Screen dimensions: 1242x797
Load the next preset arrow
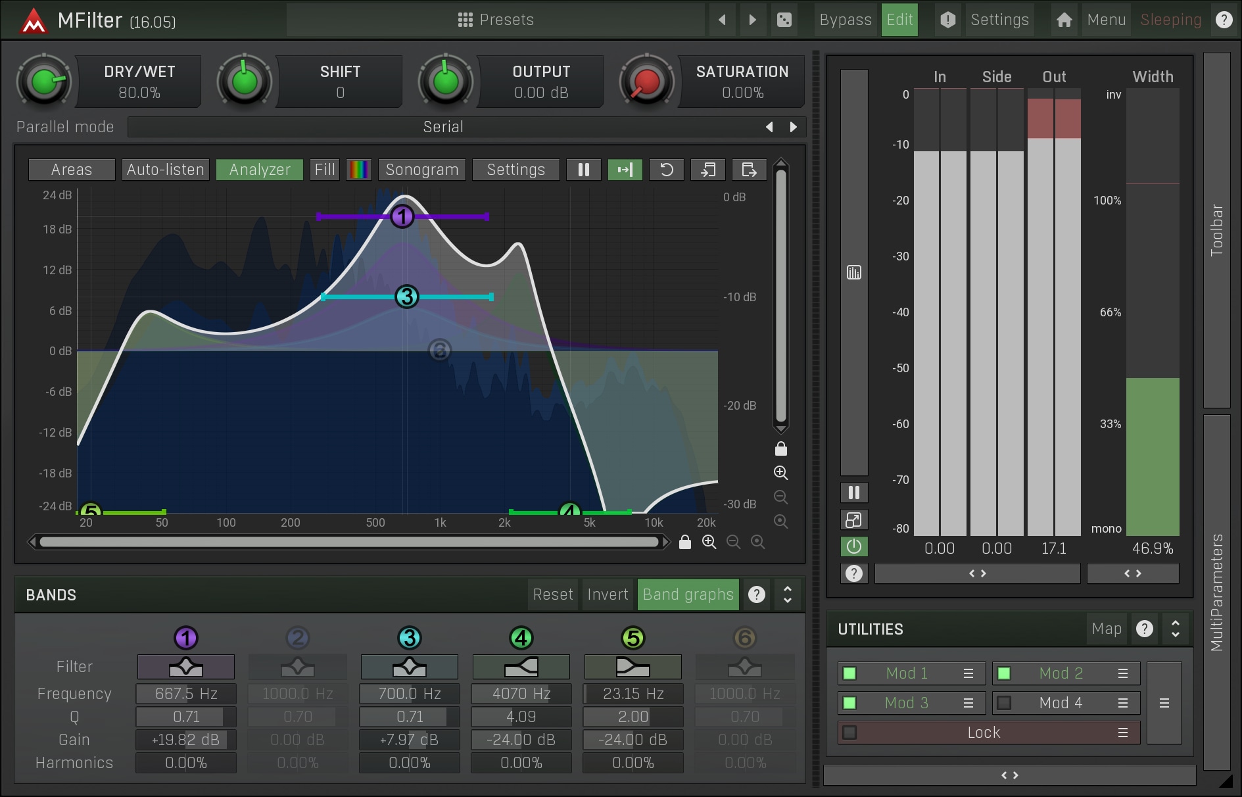pos(753,20)
